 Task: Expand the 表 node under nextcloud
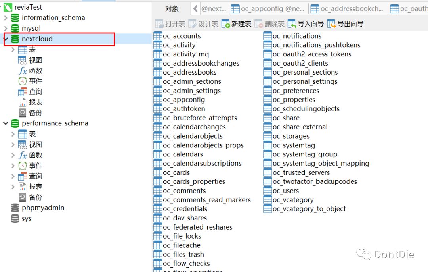pyautogui.click(x=13, y=50)
